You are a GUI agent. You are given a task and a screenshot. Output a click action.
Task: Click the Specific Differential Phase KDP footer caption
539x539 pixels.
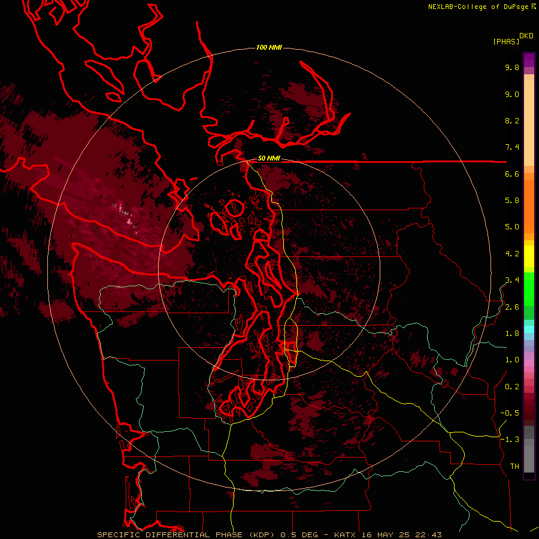tap(269, 535)
